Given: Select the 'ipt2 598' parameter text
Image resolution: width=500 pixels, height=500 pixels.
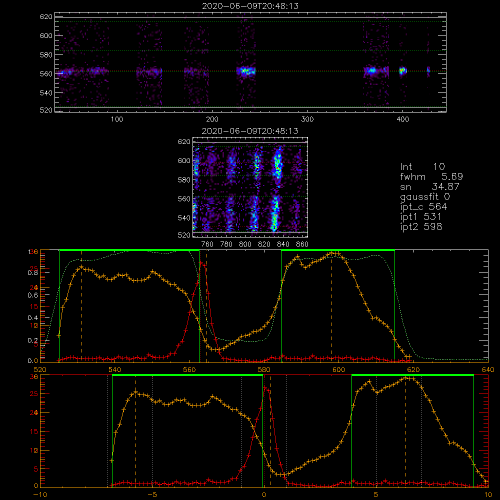Looking at the screenshot, I should [x=421, y=226].
